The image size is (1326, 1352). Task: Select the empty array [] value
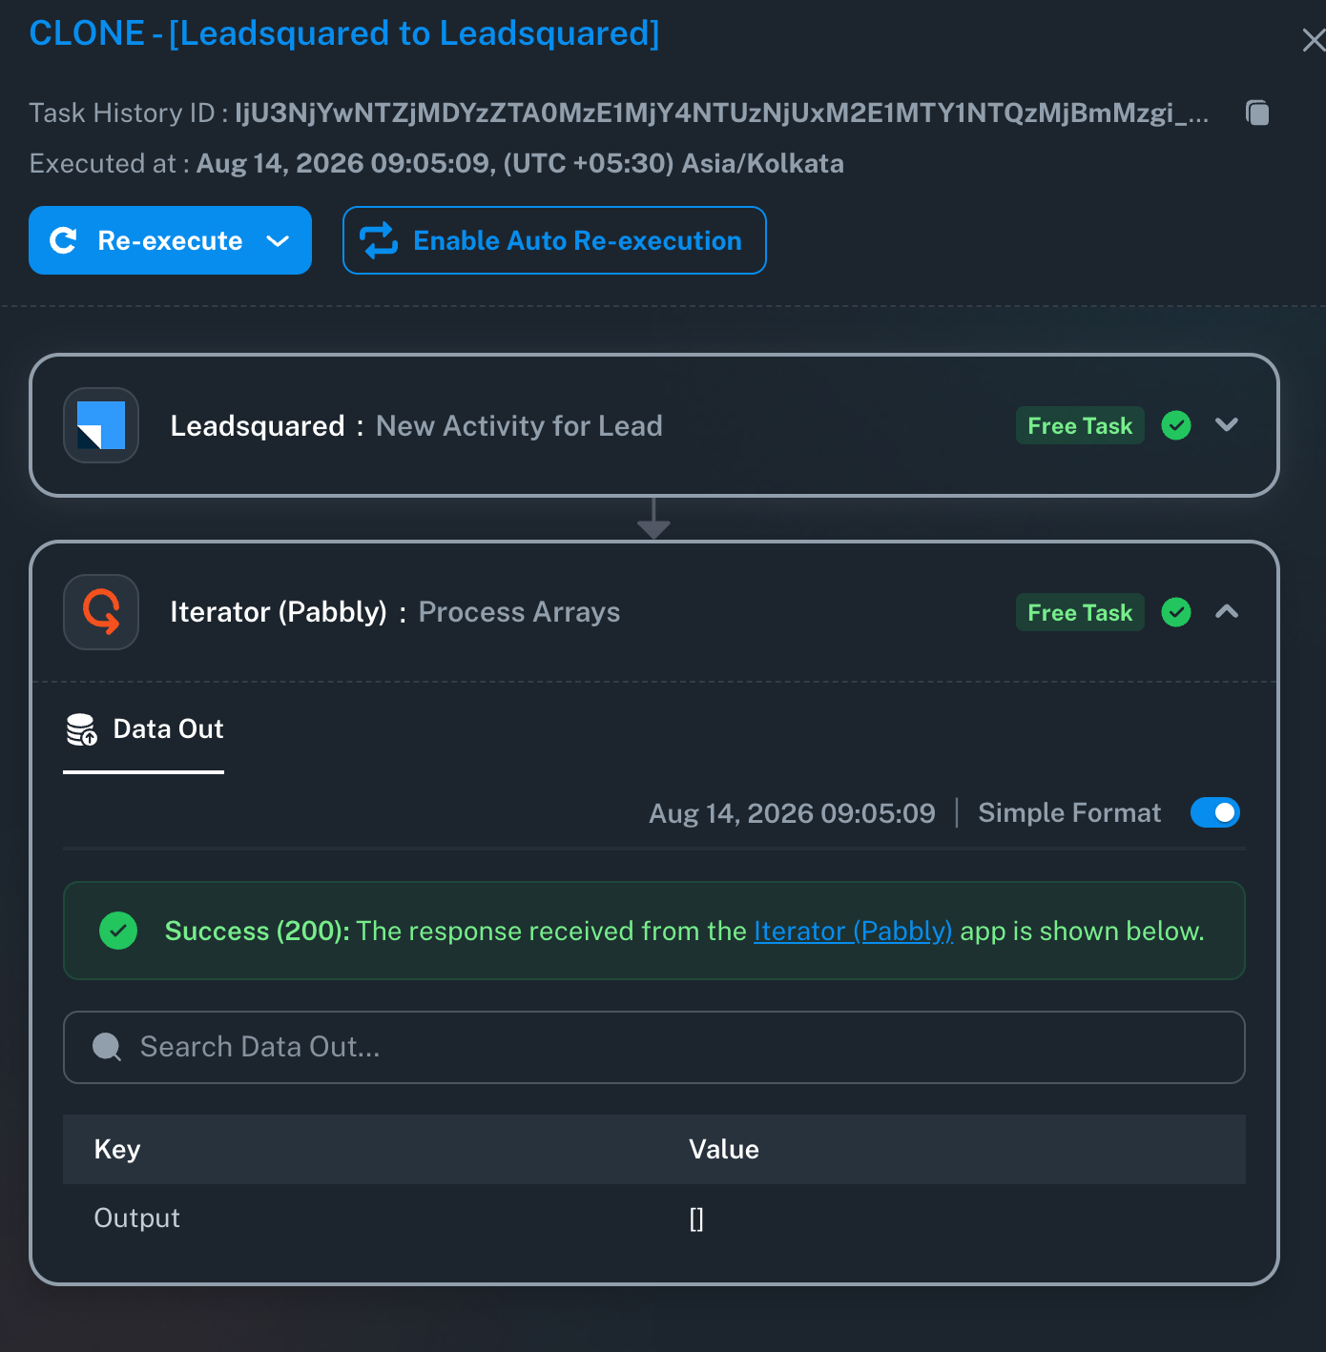coord(696,1219)
